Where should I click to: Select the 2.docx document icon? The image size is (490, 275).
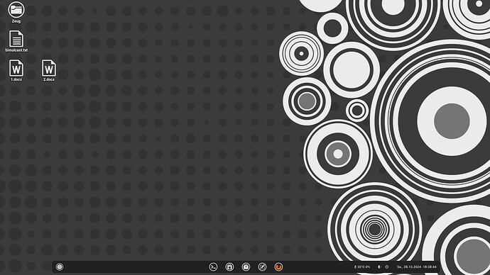[49, 68]
